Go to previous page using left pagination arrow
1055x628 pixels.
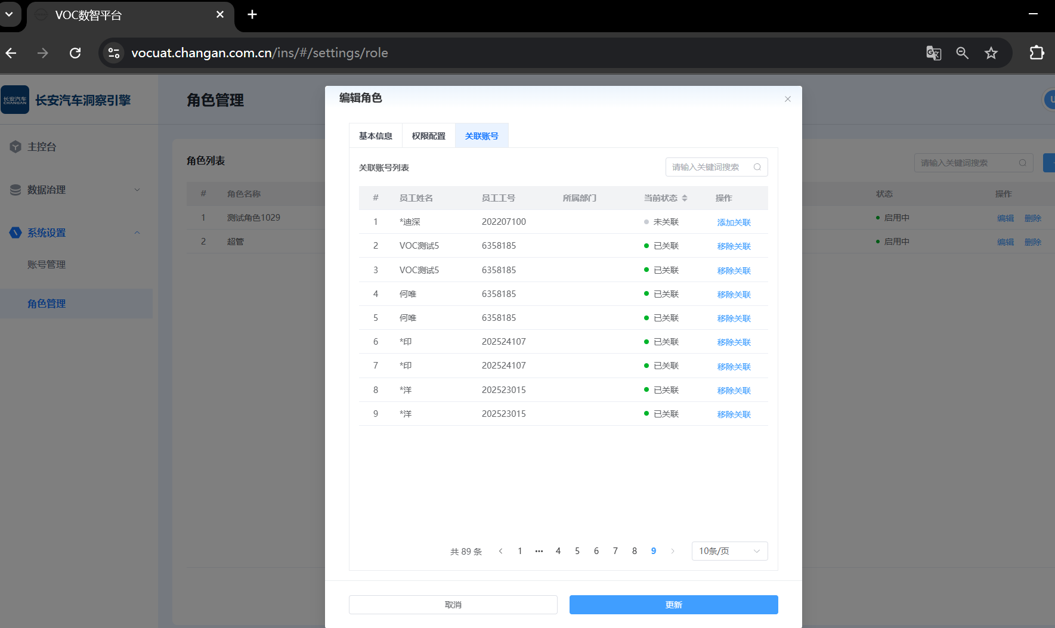coord(500,551)
